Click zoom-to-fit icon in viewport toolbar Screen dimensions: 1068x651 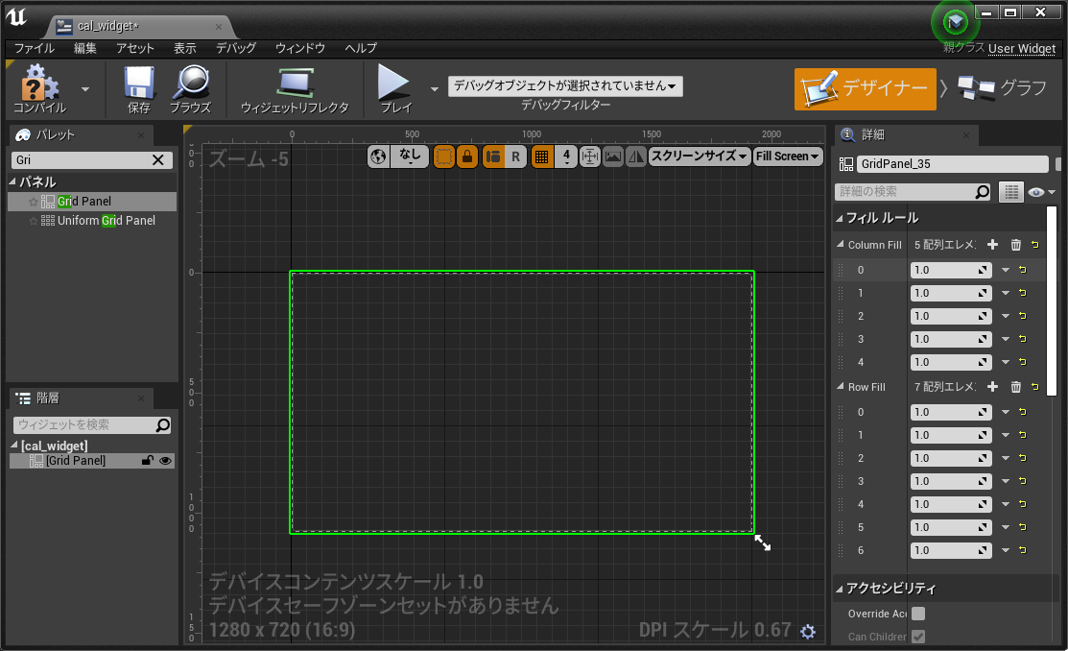590,157
